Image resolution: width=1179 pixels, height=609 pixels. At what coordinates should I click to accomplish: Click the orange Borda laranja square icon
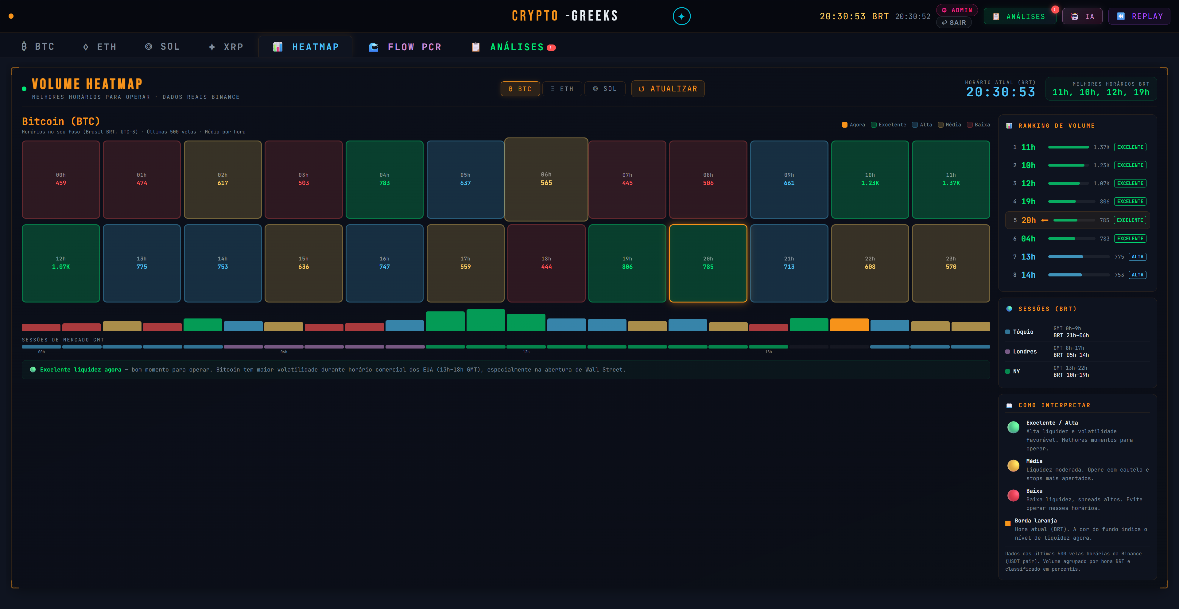[1008, 523]
